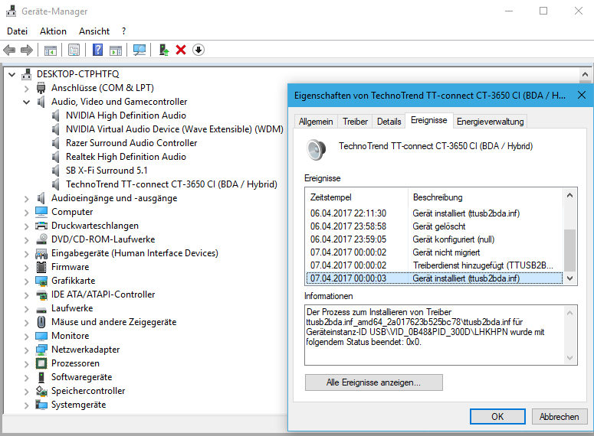Expand Audioeingänge und -ausgänge category
594x436 pixels.
point(27,199)
